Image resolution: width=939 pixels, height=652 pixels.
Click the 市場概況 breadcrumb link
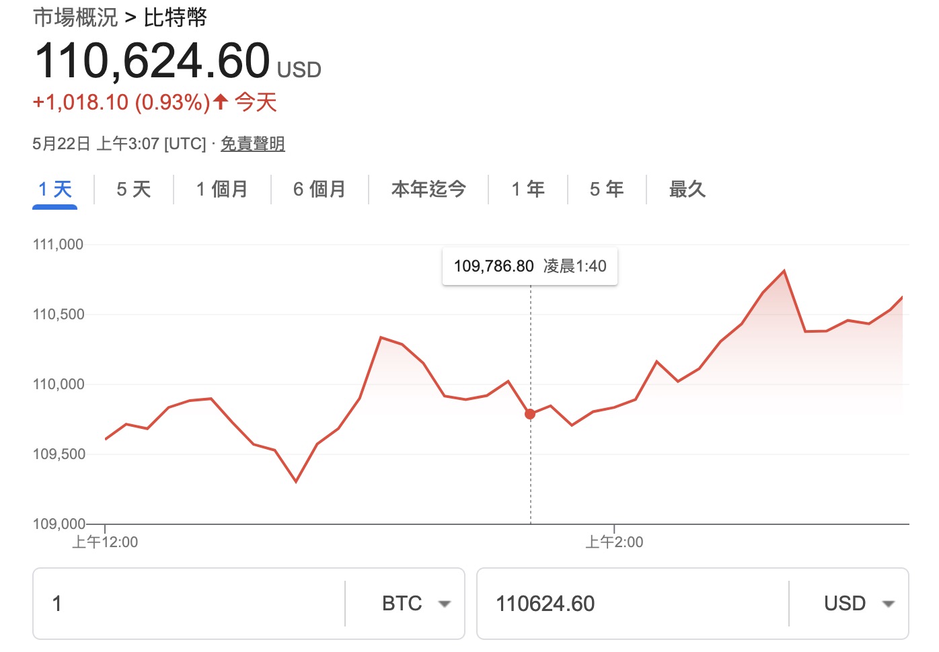coord(75,17)
